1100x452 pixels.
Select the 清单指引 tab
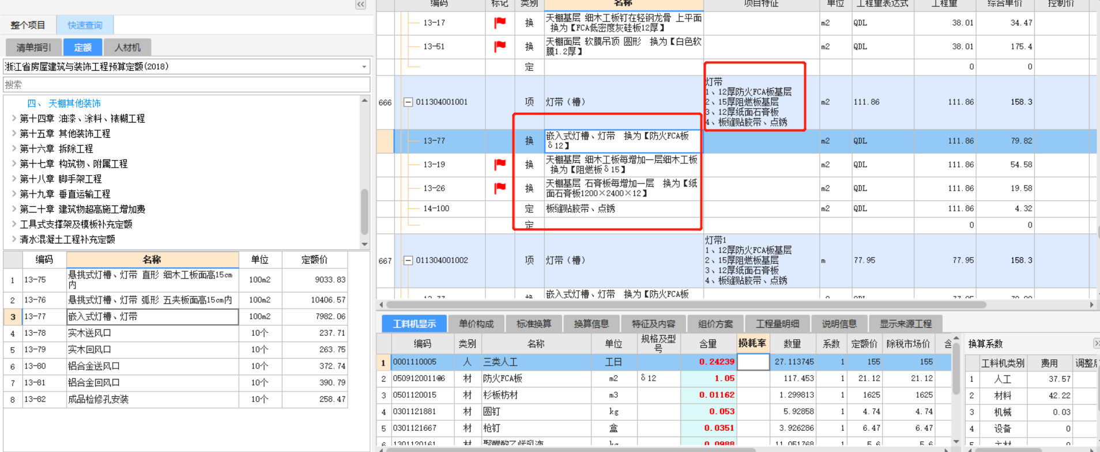[33, 47]
